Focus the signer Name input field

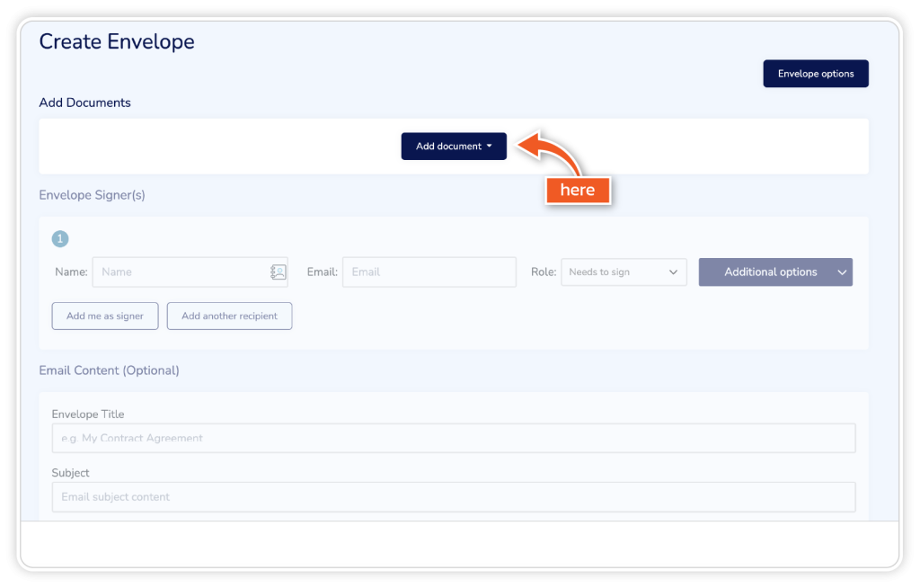pyautogui.click(x=180, y=272)
